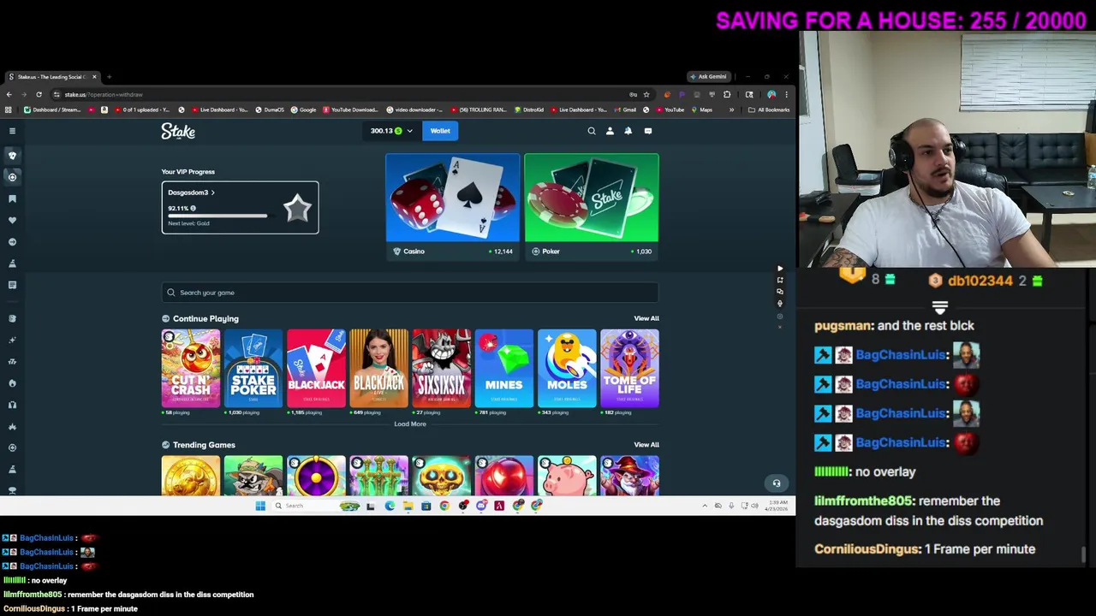1096x616 pixels.
Task: View All Trending Games
Action: [x=646, y=445]
